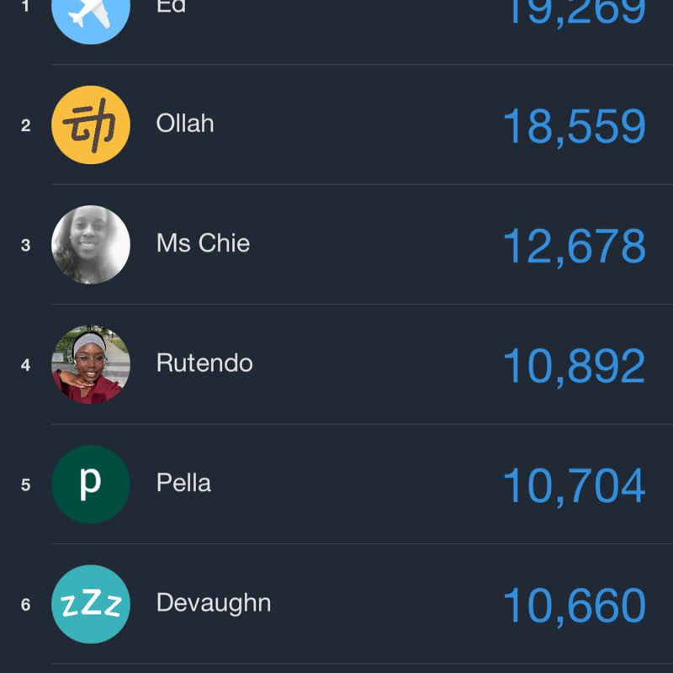Select the name Pella

click(x=183, y=484)
